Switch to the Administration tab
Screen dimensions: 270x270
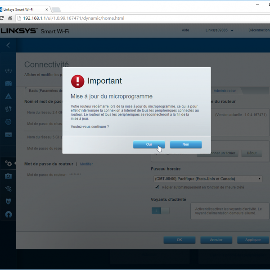click(225, 91)
